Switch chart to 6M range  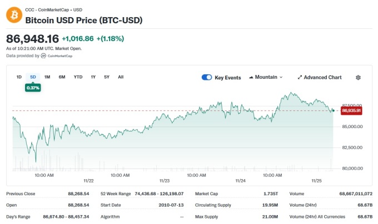point(62,77)
